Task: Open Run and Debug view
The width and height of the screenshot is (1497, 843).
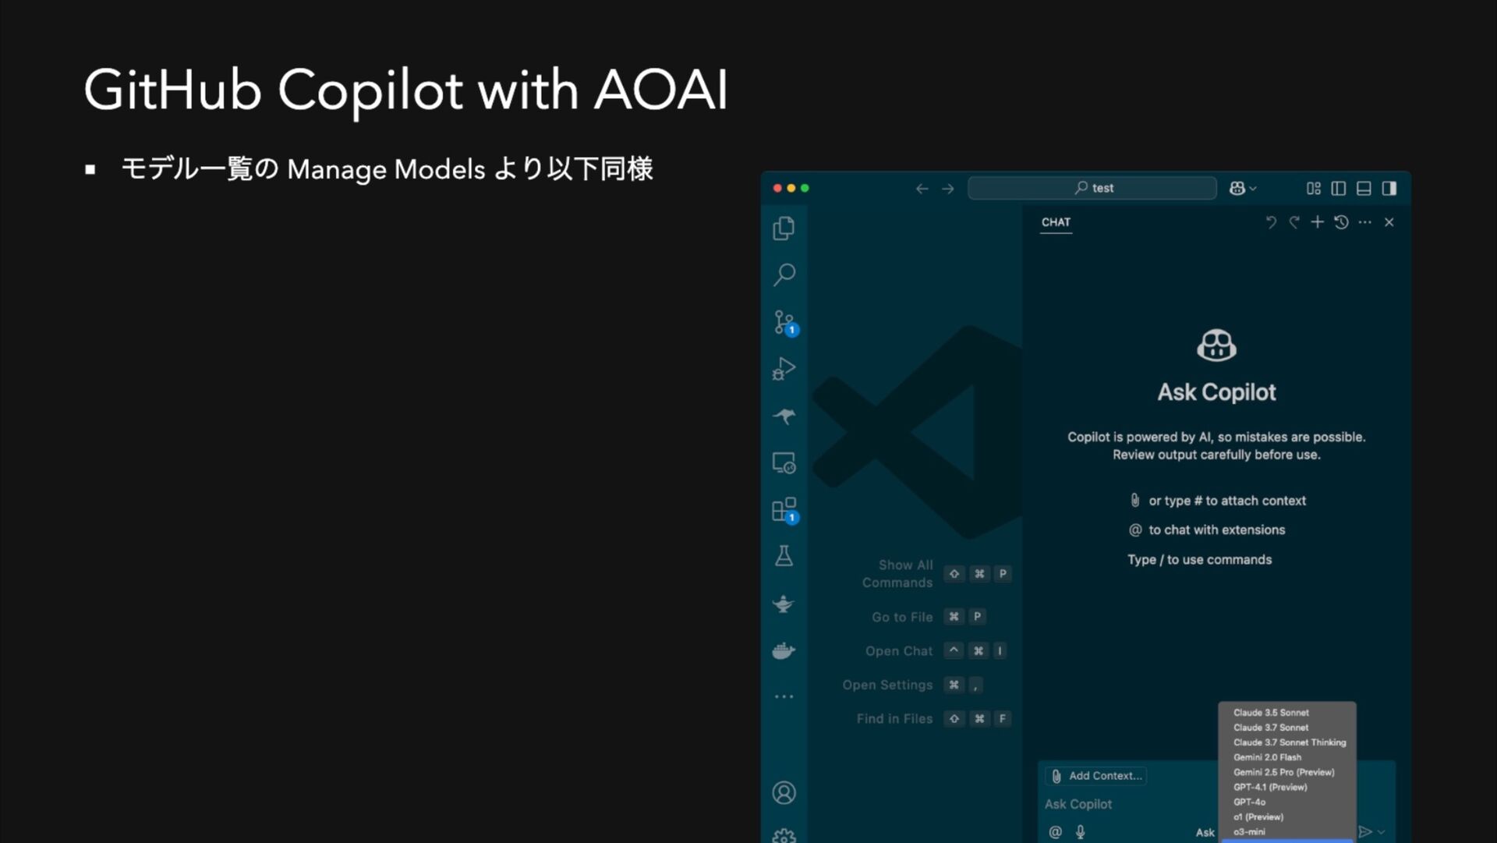Action: (x=784, y=369)
